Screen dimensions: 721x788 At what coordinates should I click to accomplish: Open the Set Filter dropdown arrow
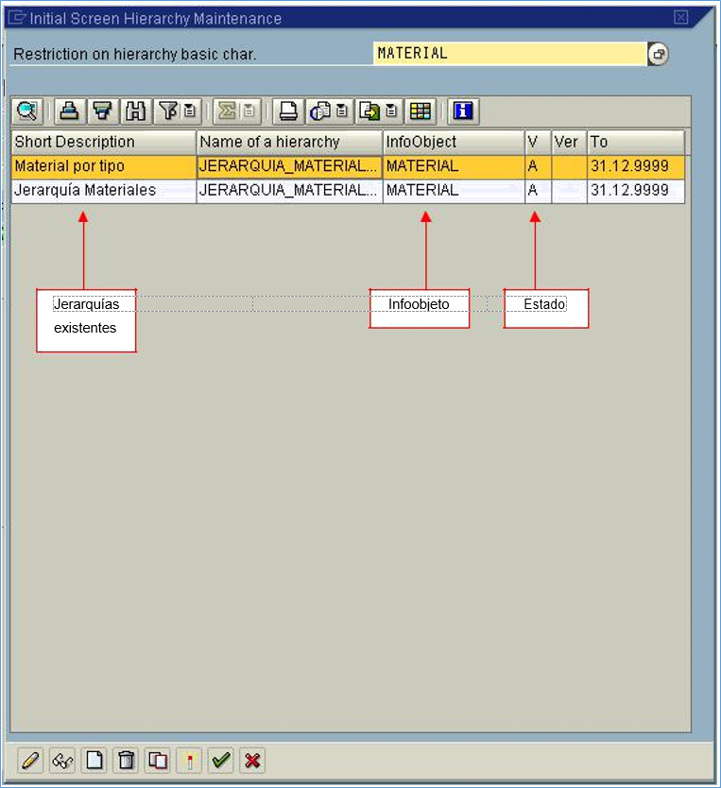click(190, 111)
